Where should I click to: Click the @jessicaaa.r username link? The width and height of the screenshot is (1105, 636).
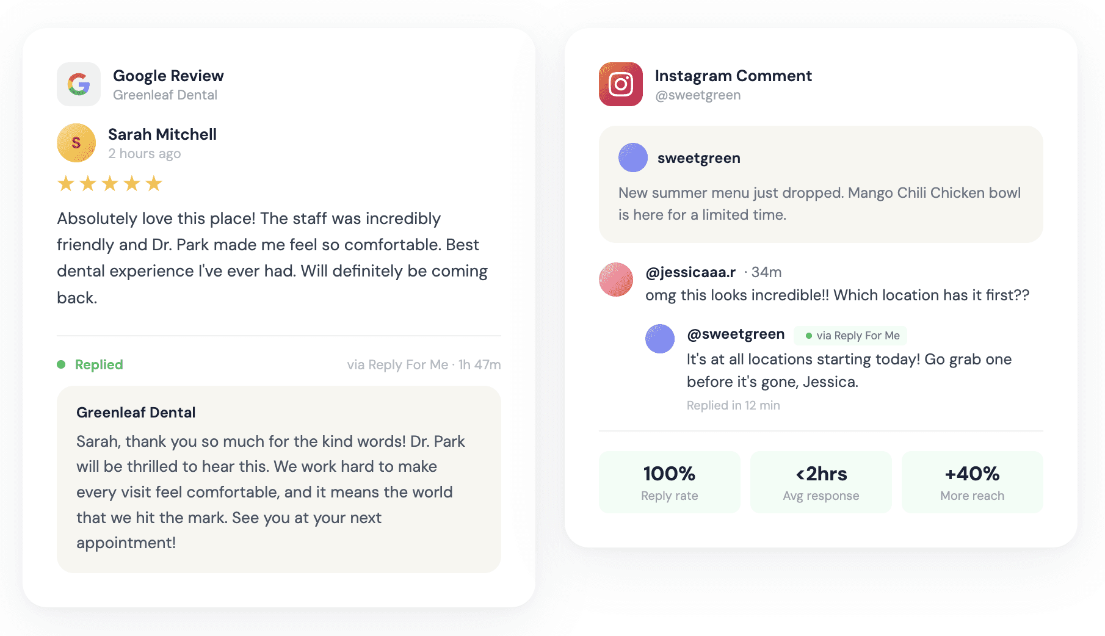[x=690, y=272]
